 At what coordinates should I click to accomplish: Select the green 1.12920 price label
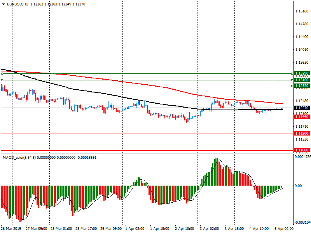(x=301, y=85)
